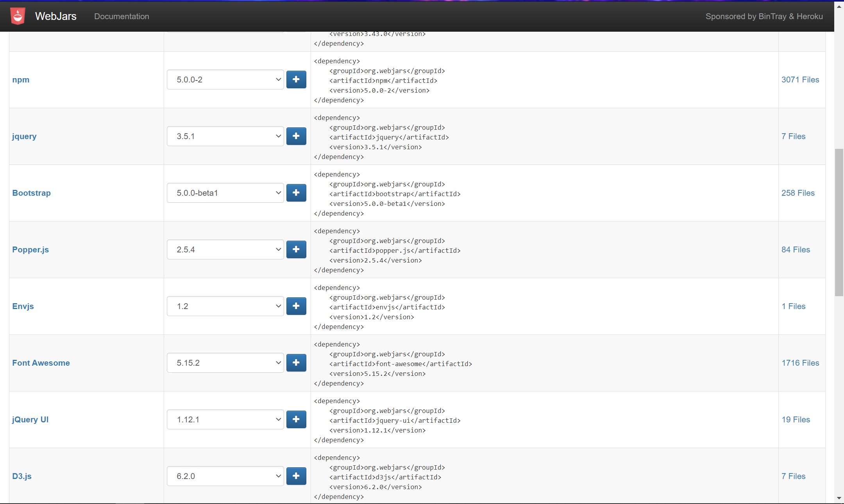View jquery 7 Files list
Screen dimensions: 844x504
[x=794, y=136]
